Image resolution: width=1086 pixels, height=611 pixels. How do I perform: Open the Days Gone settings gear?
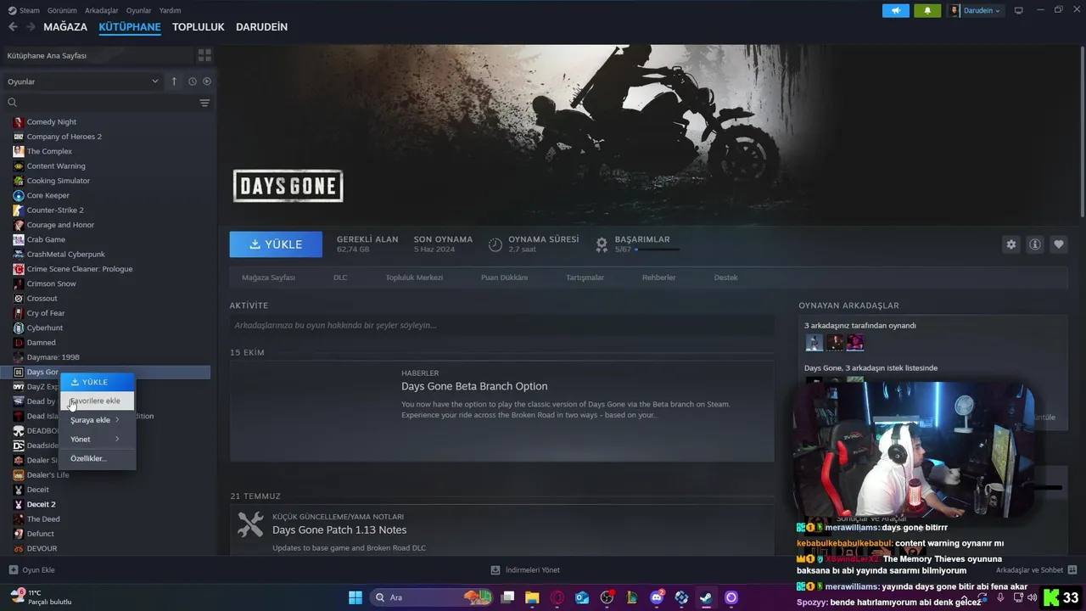[x=1010, y=244]
